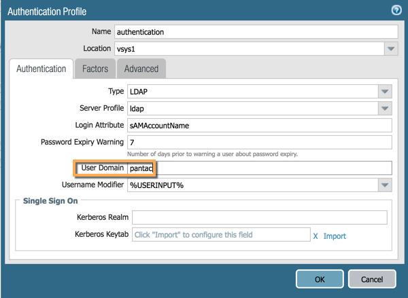408x298 pixels.
Task: Open the help icon in dialog header
Action: point(396,10)
